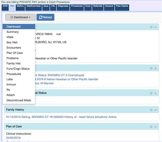The width and height of the screenshot is (162, 142).
Task: Click gear icon on the Unemployed status panel
Action: [x=151, y=68]
